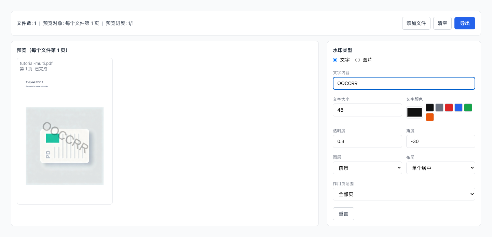Select the 图片 watermark type radio button
492x237 pixels.
357,60
